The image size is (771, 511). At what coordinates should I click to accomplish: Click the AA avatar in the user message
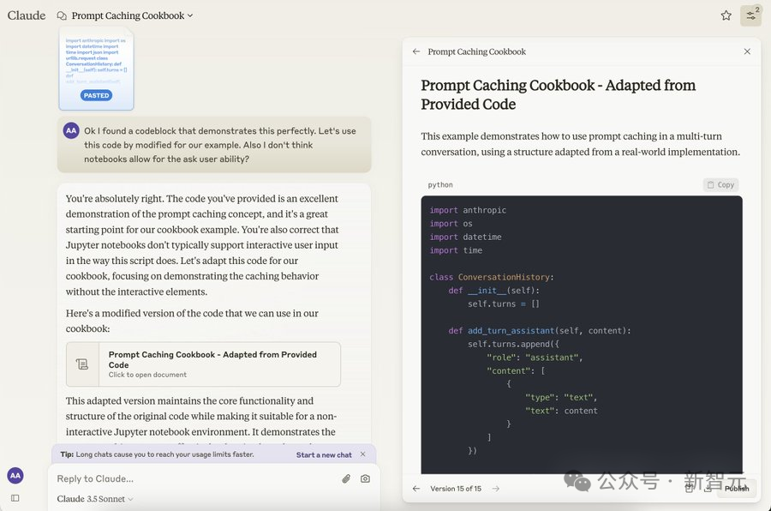click(x=71, y=130)
